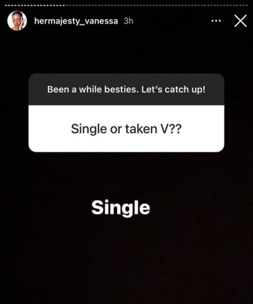The height and width of the screenshot is (304, 253).
Task: Click the first dash of the story progress bar
Action: 6,5
